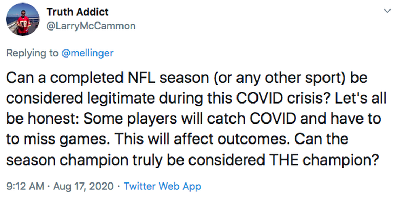Click the Aug 17, 2020 date
Screen dimensions: 400x200
83,186
